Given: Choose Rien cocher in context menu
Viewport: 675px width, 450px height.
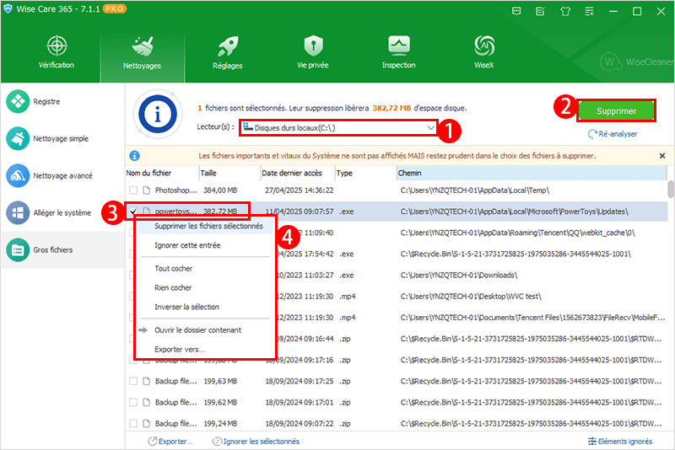Looking at the screenshot, I should point(173,287).
